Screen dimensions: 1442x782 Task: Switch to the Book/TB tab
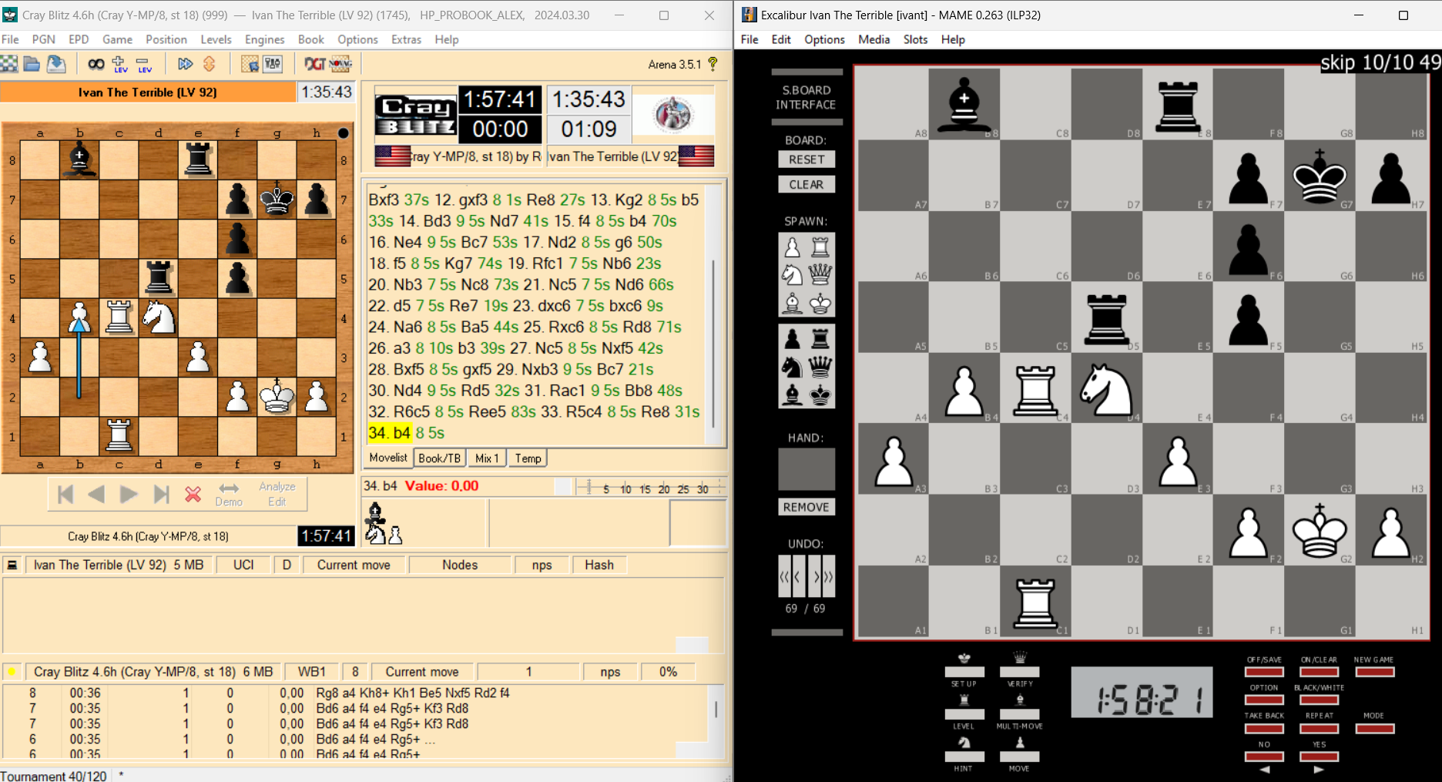tap(439, 458)
